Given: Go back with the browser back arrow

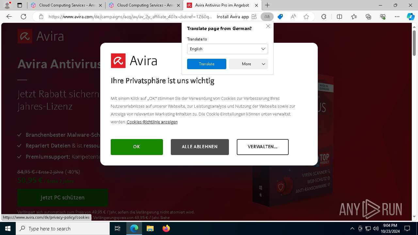Looking at the screenshot, I should (9, 17).
